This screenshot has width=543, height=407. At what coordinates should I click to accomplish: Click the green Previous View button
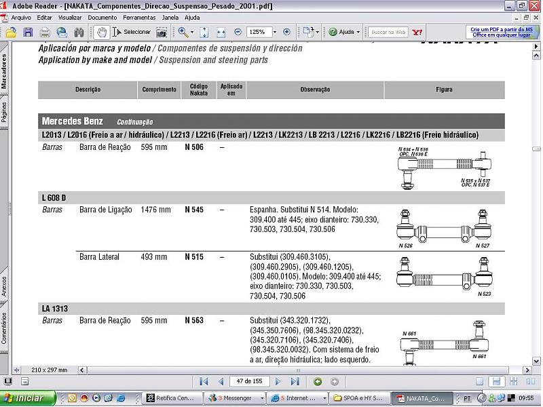click(x=318, y=382)
